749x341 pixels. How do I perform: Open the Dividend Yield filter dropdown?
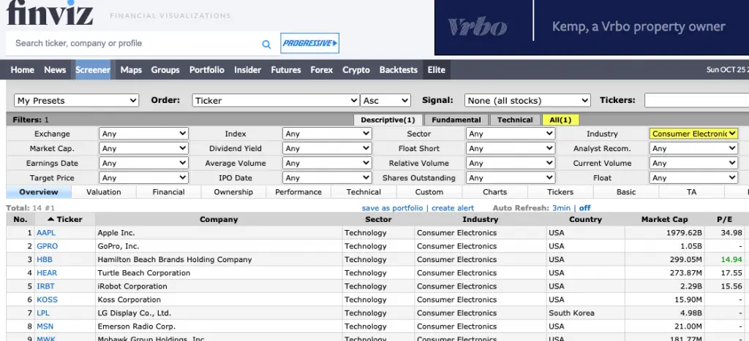[327, 148]
